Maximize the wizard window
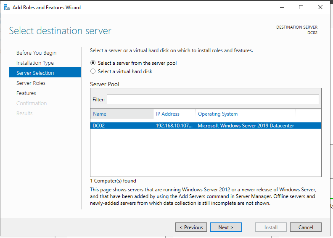Screen dimensions: 333x238 tap(301, 8)
